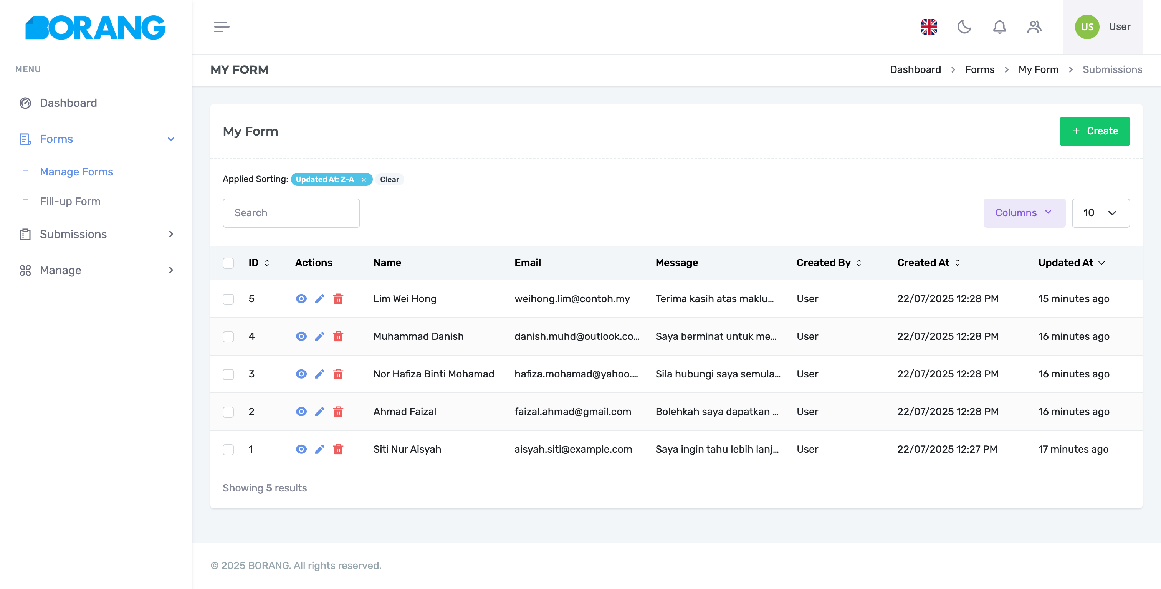View Muhammad Danish's submission
The image size is (1161, 589).
point(301,336)
